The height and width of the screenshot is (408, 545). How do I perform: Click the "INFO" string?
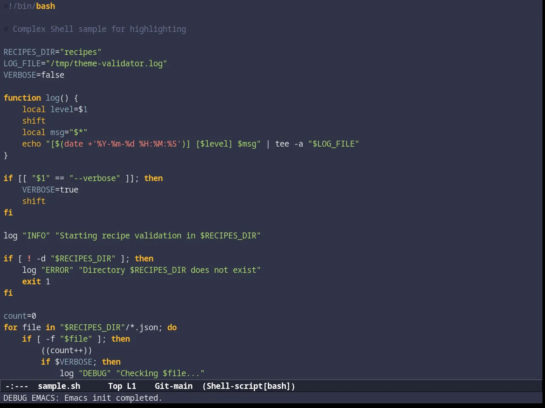pos(36,235)
